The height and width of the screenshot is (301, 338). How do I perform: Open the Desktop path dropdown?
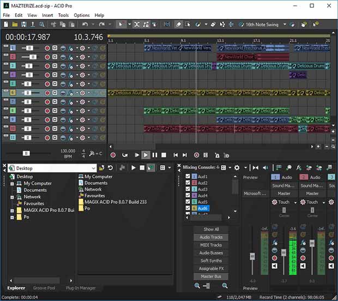(x=93, y=168)
